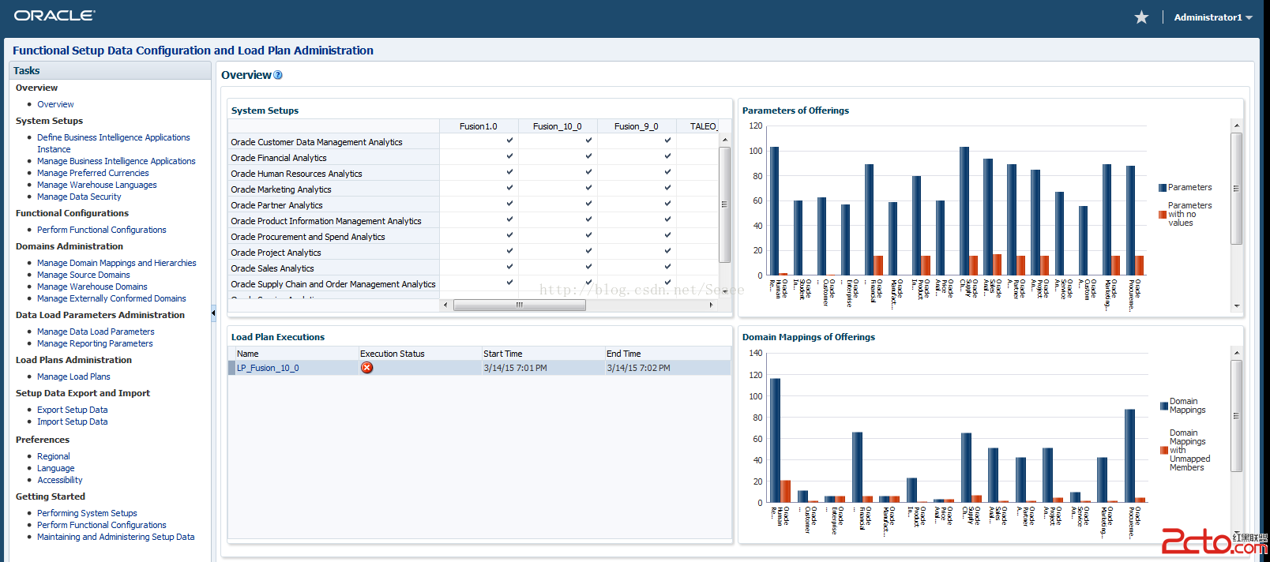1270x562 pixels.
Task: Select the LP_Fusion_10_0 load plan row
Action: [479, 368]
